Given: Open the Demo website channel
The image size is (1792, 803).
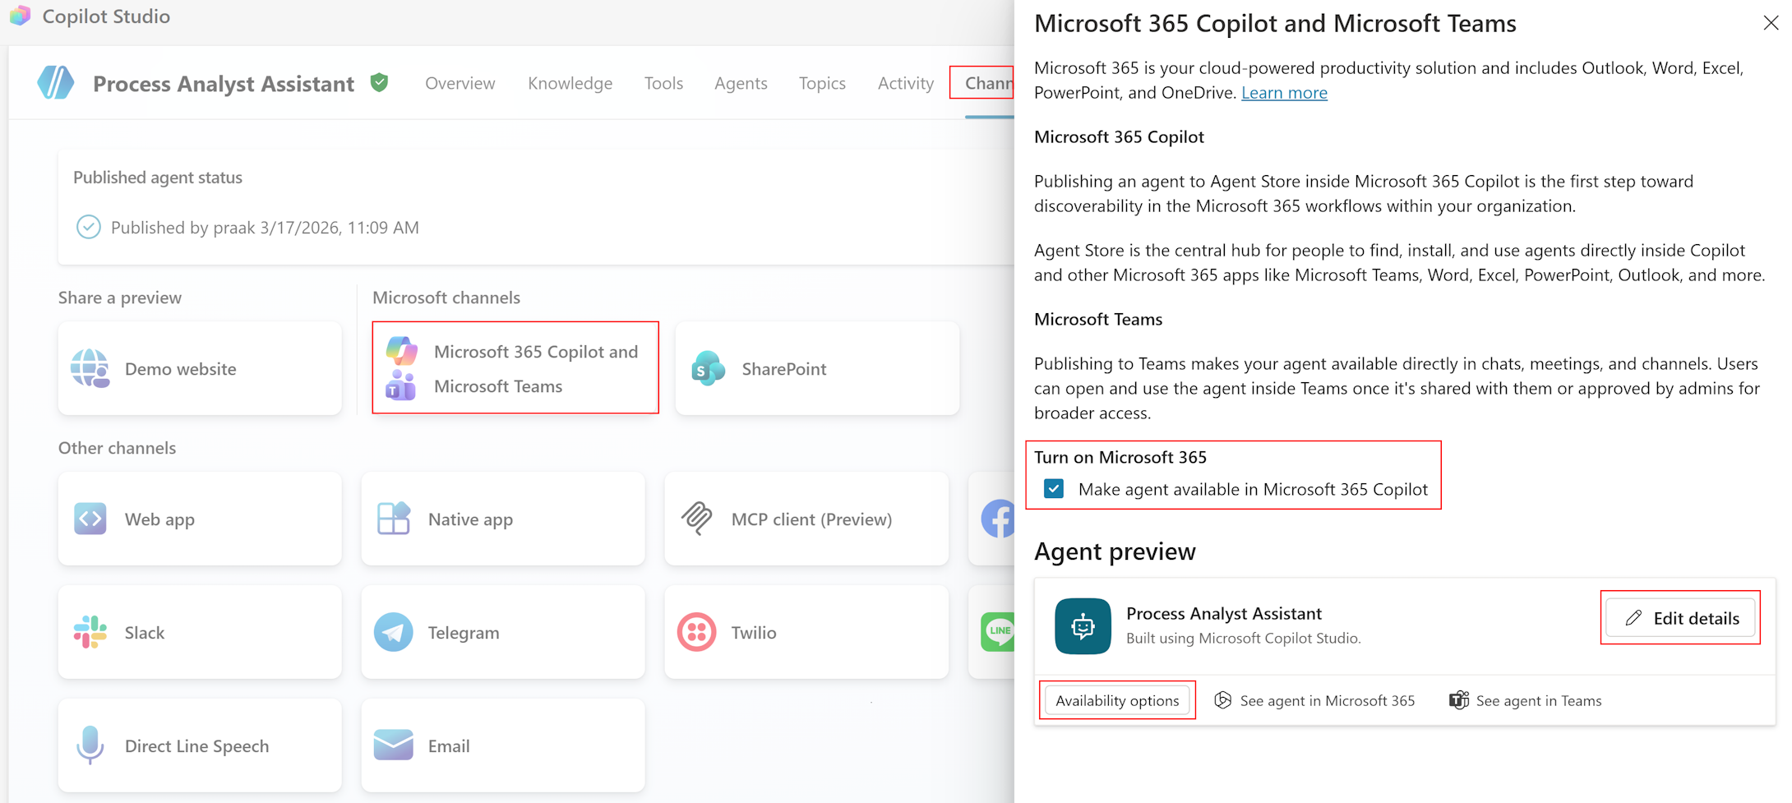Looking at the screenshot, I should [x=199, y=368].
